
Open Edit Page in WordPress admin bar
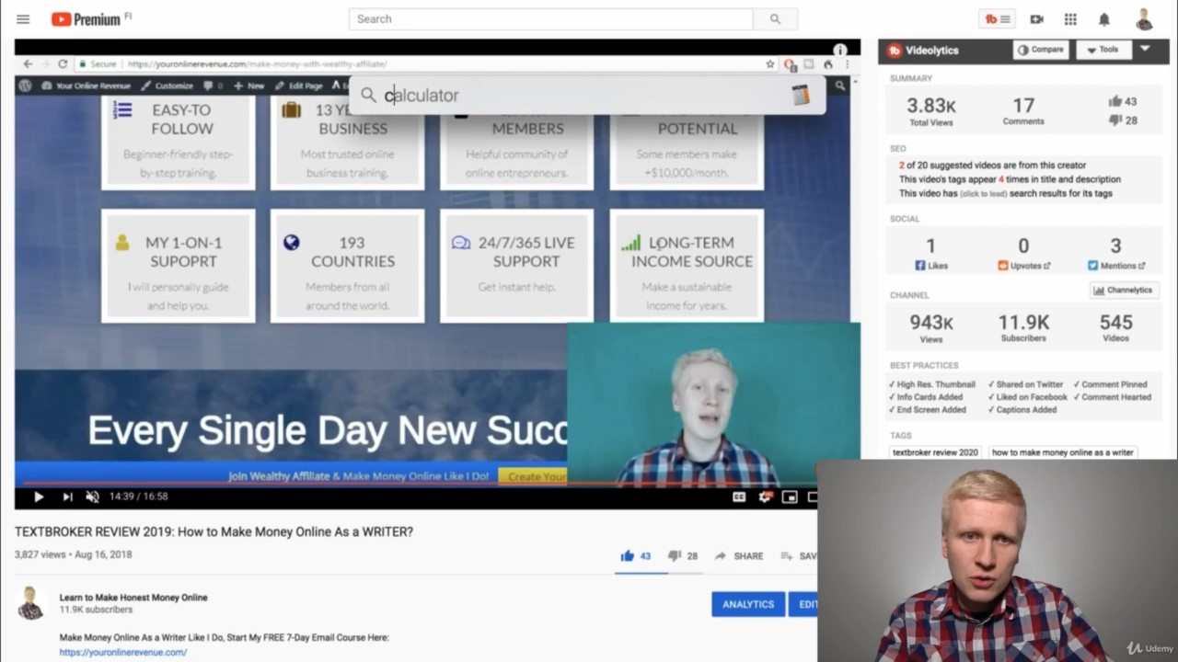pos(299,86)
